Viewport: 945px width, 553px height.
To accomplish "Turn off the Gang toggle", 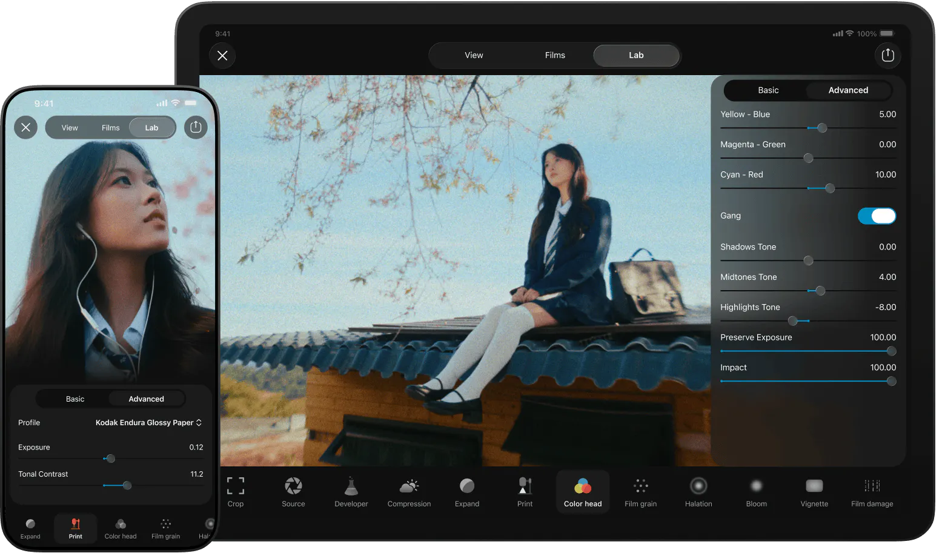I will coord(877,216).
